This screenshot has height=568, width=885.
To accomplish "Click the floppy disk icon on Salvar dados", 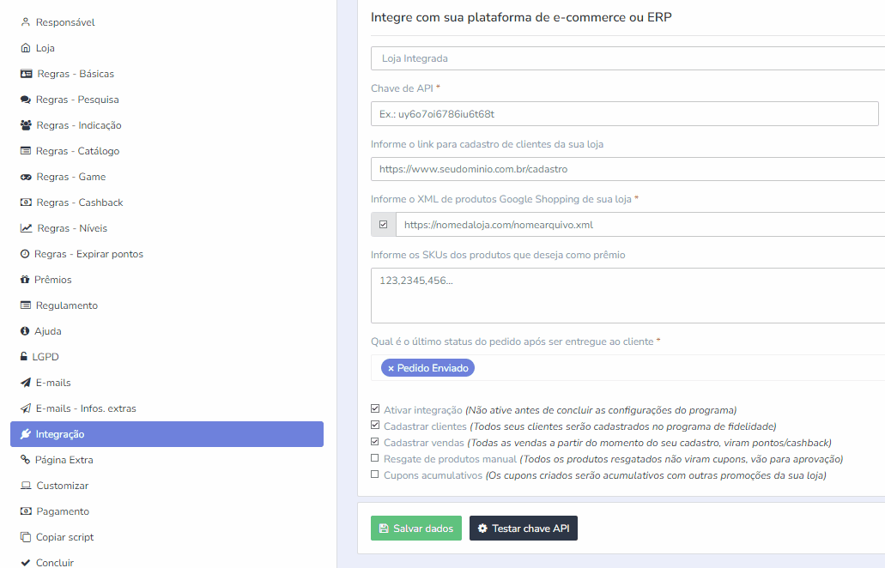I will [x=384, y=528].
